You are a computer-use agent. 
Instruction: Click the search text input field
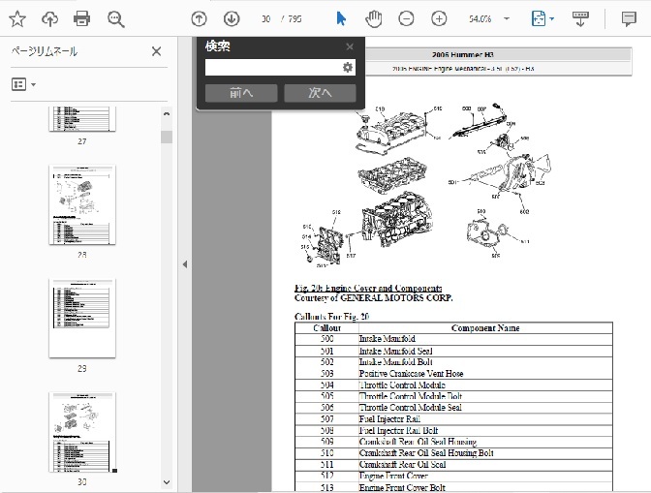pyautogui.click(x=273, y=67)
